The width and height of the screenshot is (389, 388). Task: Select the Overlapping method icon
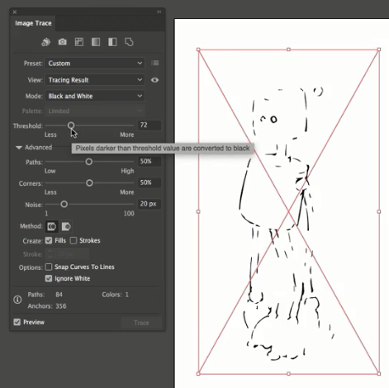point(66,226)
